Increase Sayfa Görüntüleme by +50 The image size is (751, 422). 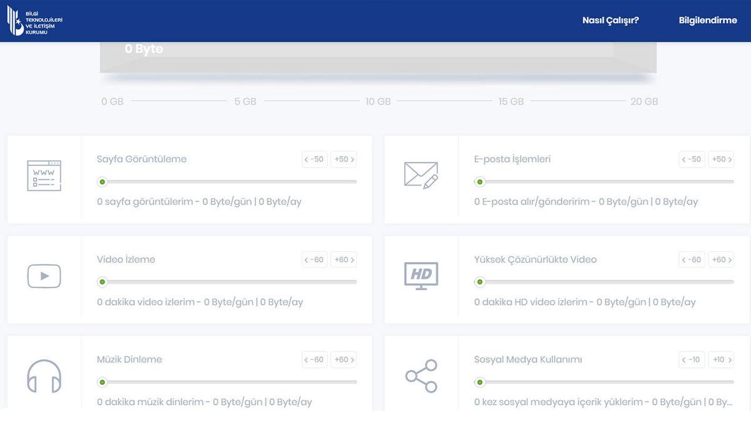pos(344,159)
